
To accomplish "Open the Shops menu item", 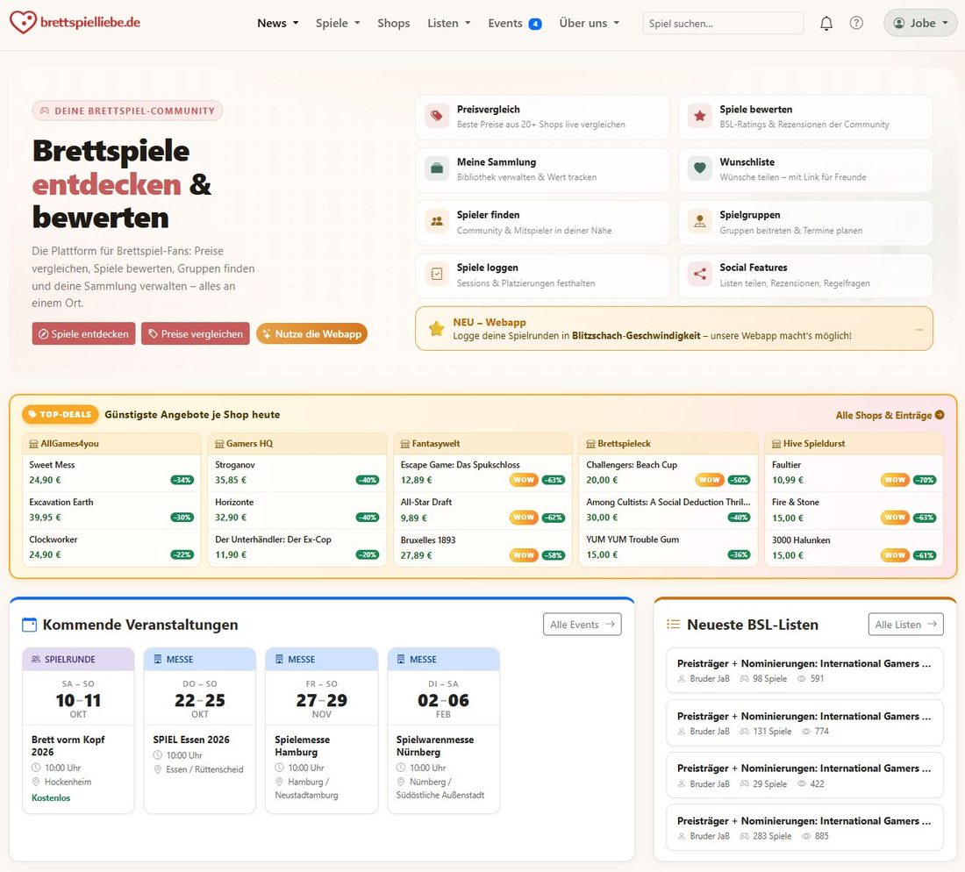I will pos(393,23).
